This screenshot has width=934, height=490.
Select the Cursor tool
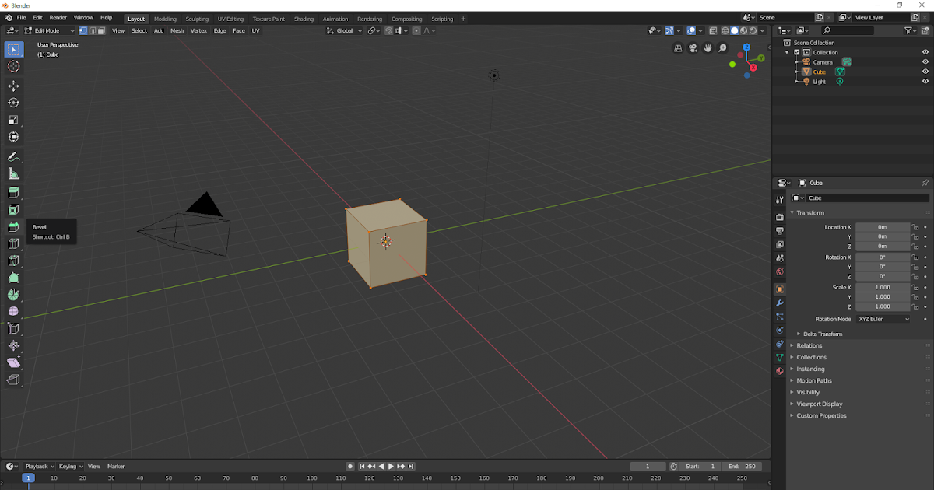[13, 66]
